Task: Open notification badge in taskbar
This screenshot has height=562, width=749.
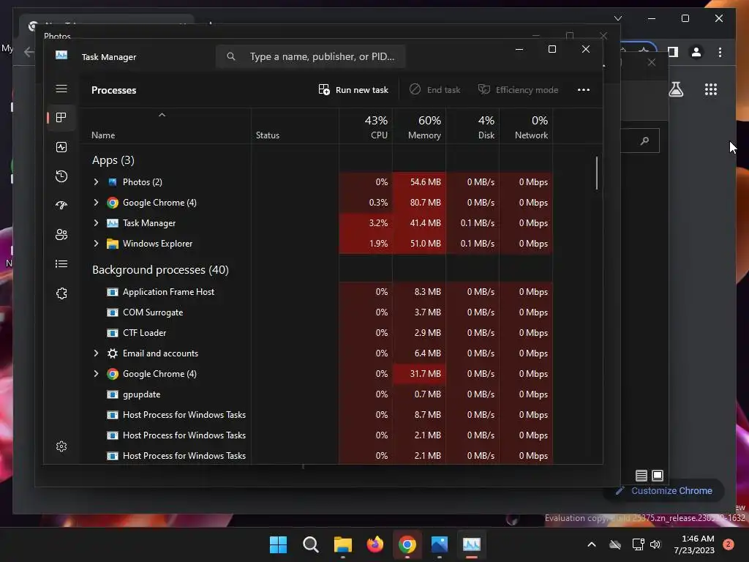Action: (729, 544)
